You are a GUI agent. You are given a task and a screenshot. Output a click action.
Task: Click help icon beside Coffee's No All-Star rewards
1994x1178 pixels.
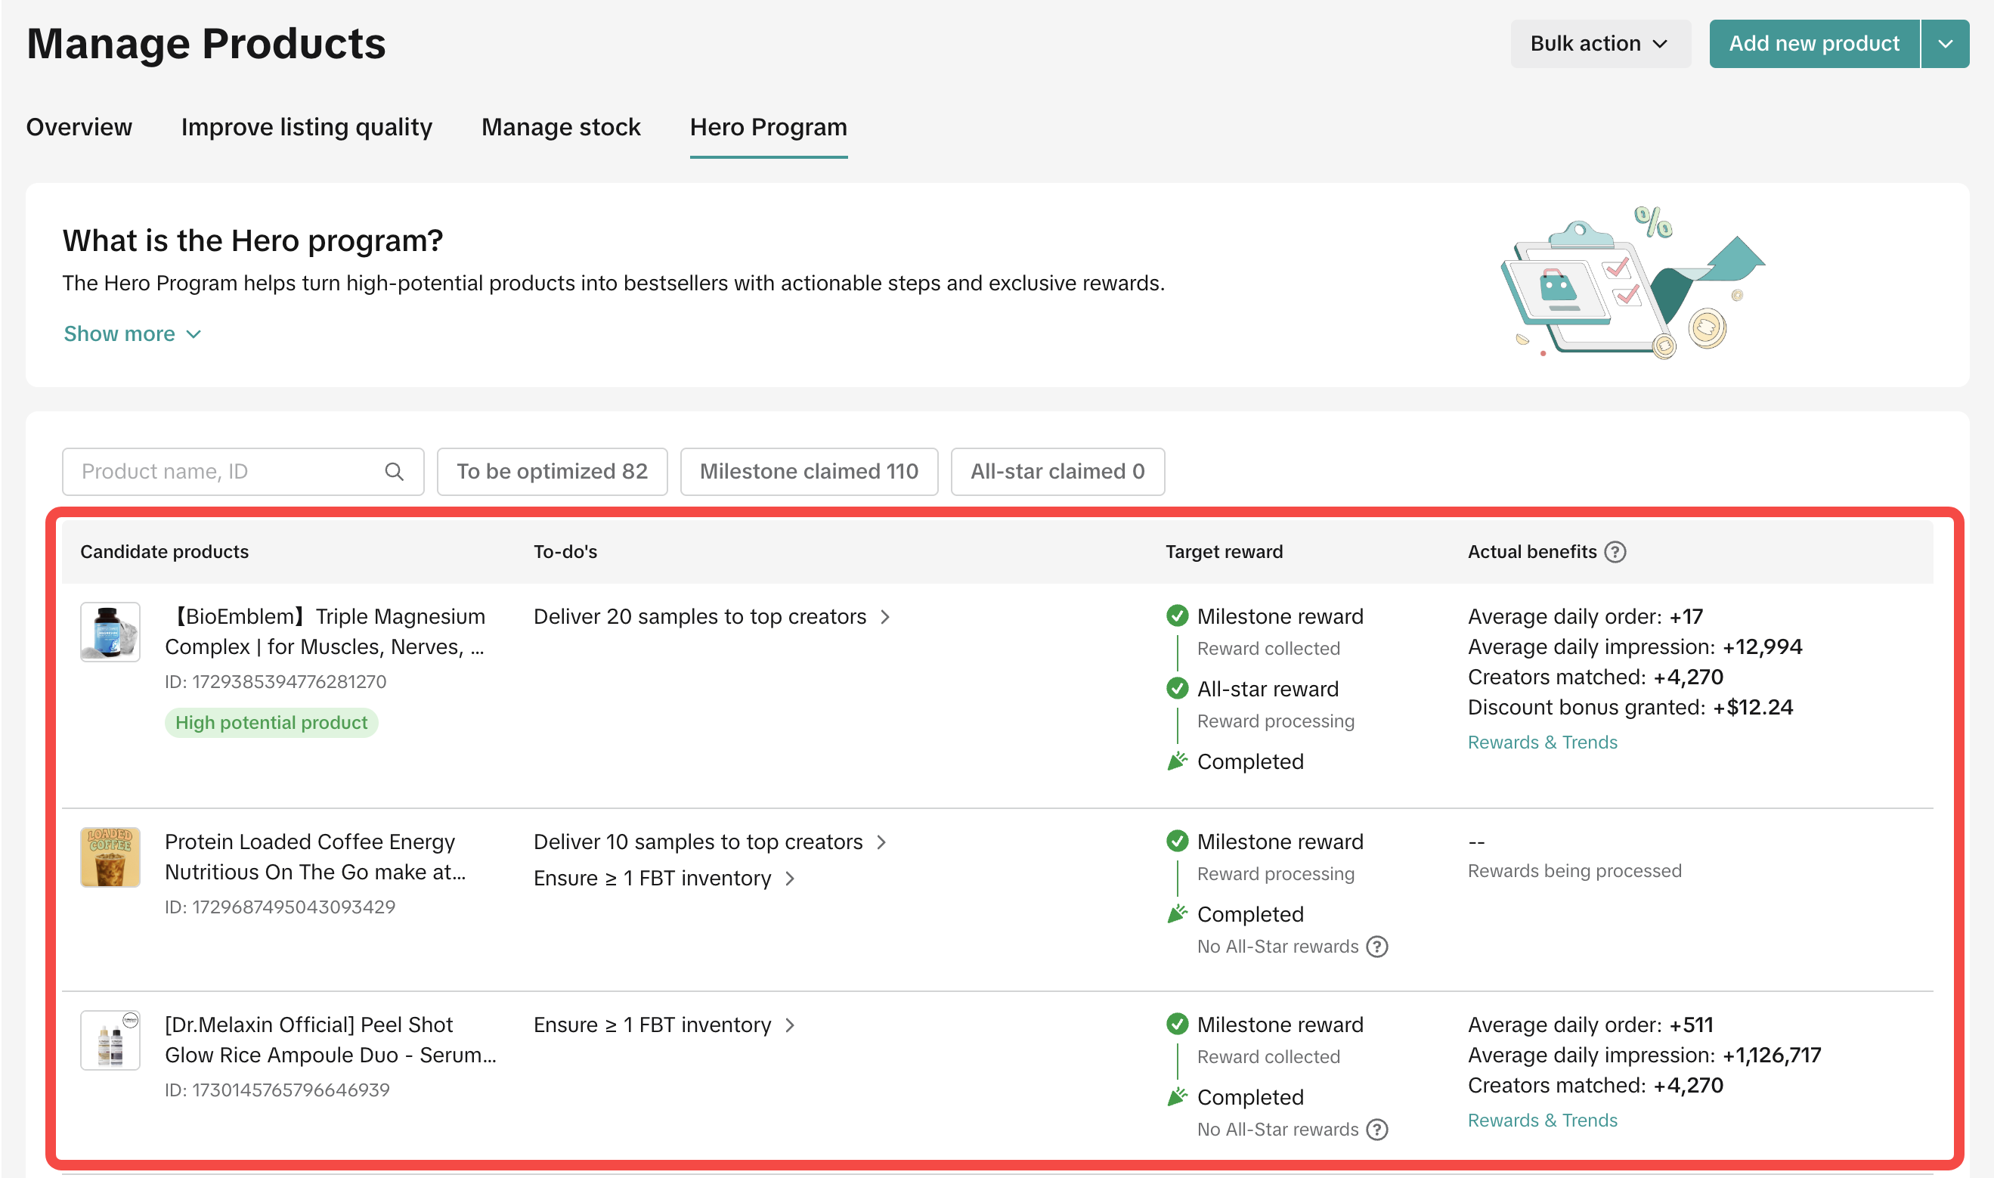(1377, 946)
